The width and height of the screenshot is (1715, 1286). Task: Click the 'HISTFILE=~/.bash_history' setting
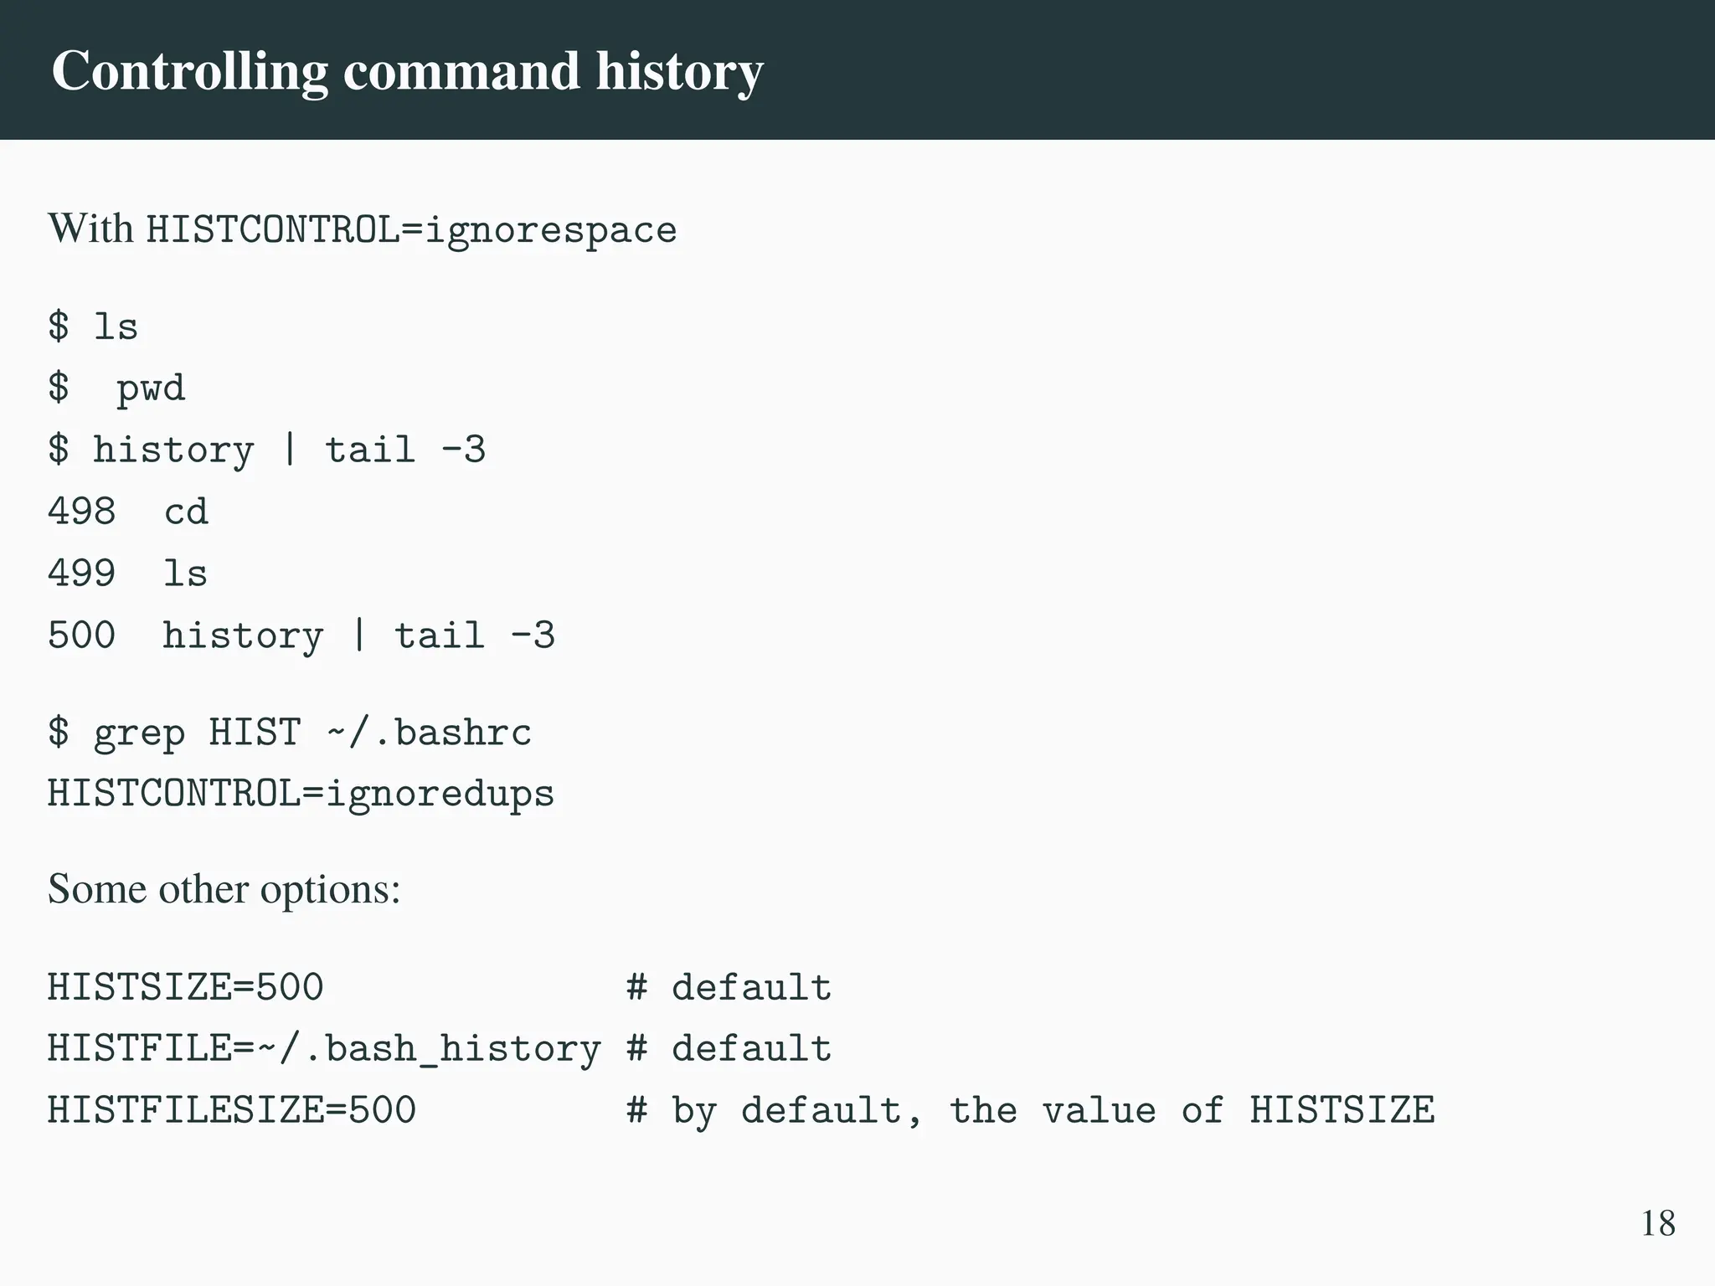click(324, 1049)
